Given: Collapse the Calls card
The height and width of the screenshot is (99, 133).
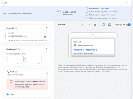Looking at the screenshot, I should coord(47,73).
